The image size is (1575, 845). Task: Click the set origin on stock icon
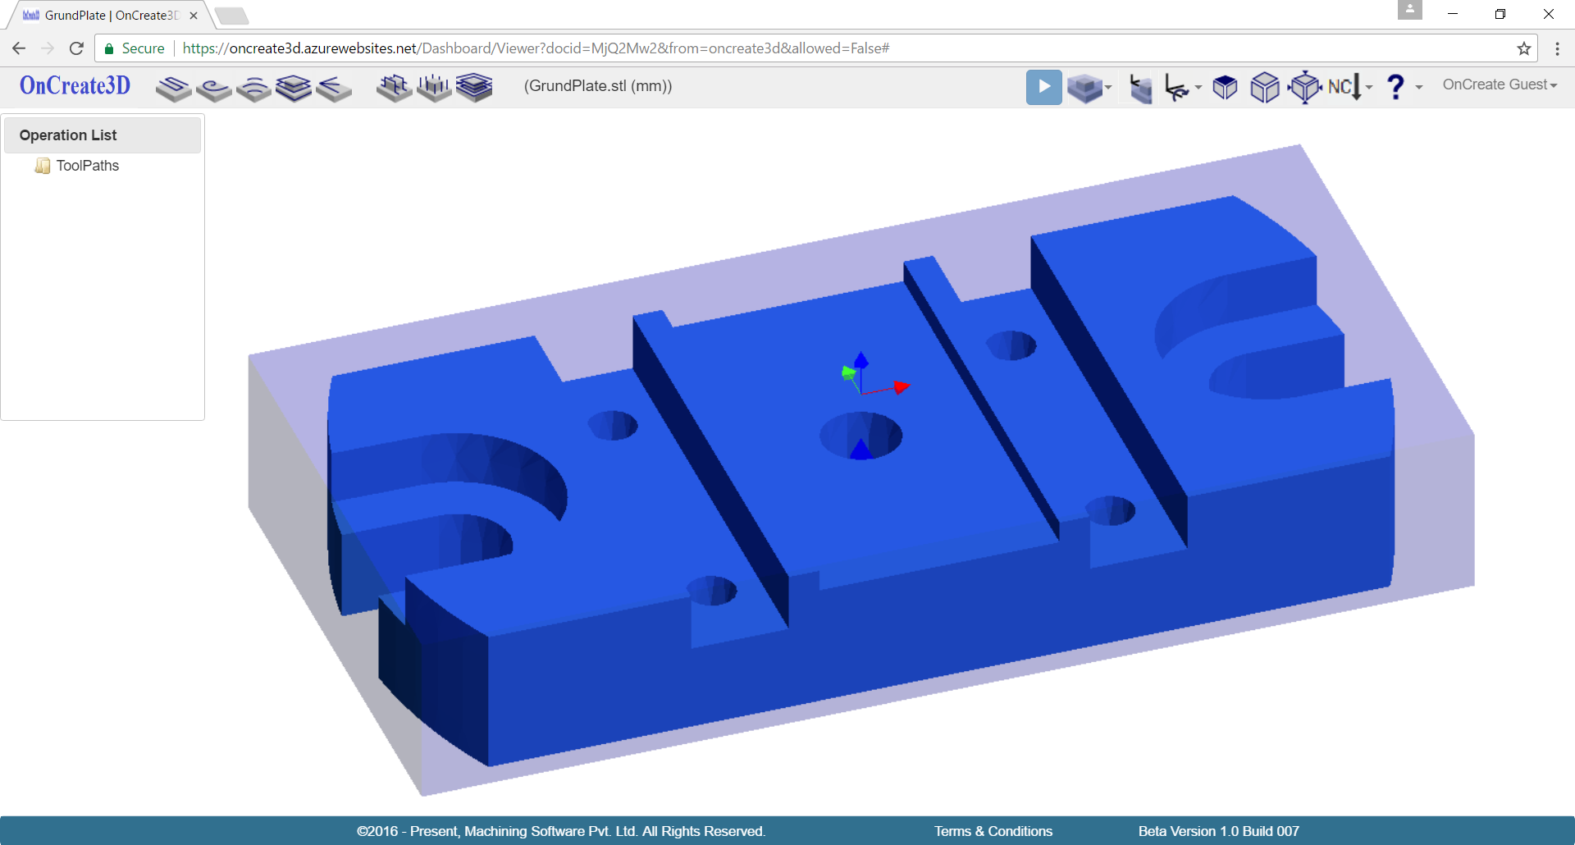1140,87
